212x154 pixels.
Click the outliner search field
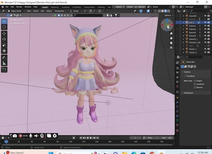coord(199,11)
